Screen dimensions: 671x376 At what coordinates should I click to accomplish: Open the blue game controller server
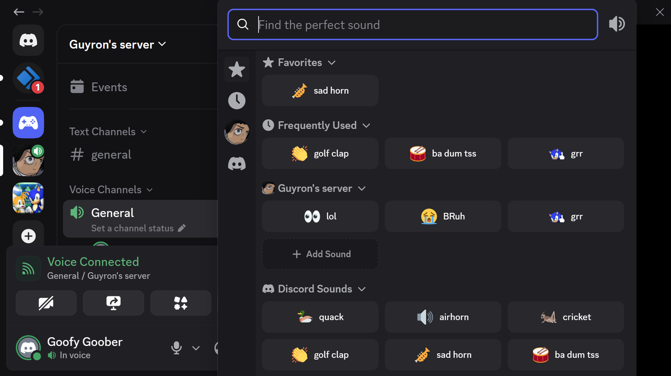[x=28, y=123]
